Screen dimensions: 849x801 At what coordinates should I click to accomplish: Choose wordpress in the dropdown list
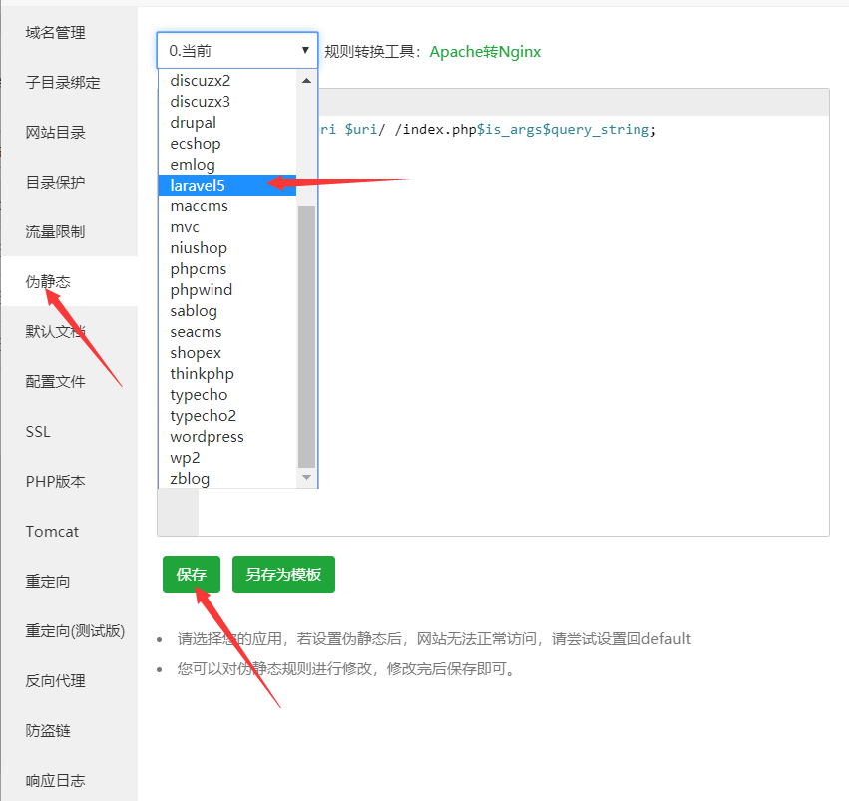207,436
